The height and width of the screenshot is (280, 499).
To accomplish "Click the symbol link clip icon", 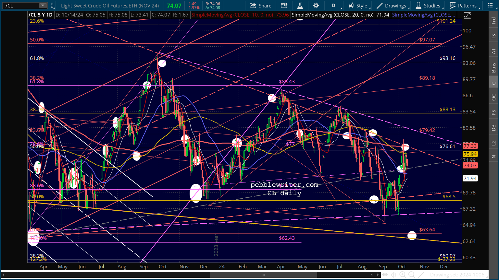I will click(52, 6).
